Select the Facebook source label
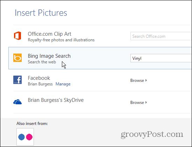 [x=39, y=78]
